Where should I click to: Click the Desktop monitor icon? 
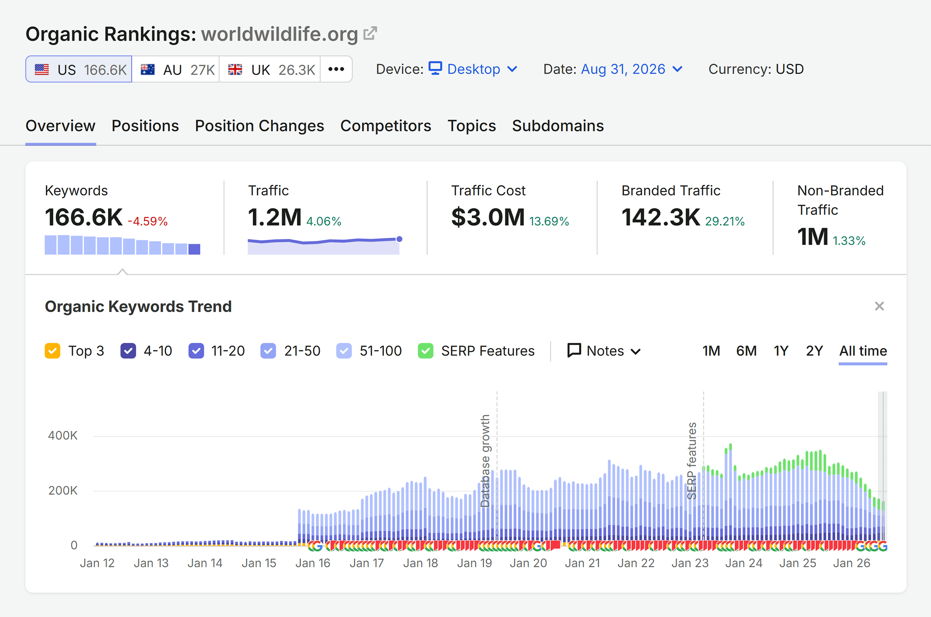pos(435,69)
